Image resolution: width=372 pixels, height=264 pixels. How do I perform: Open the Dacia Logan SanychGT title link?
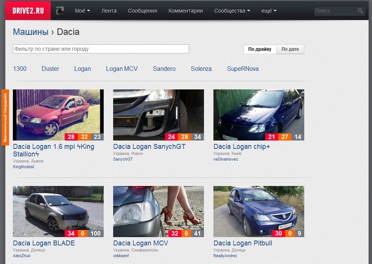(149, 147)
